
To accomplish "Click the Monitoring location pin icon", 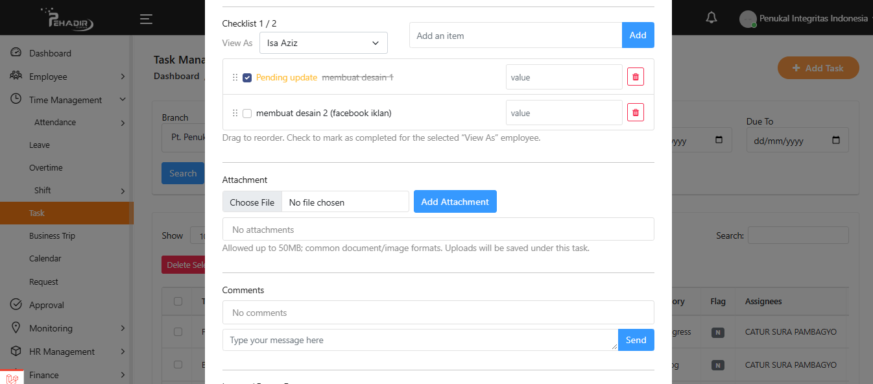I will tap(16, 328).
